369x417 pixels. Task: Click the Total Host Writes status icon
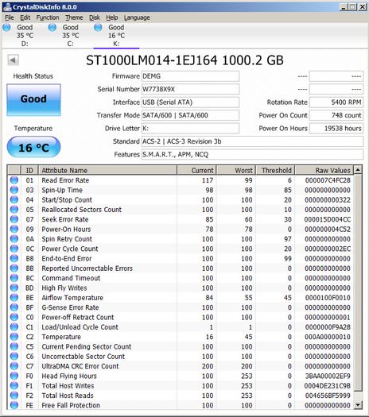coord(14,385)
